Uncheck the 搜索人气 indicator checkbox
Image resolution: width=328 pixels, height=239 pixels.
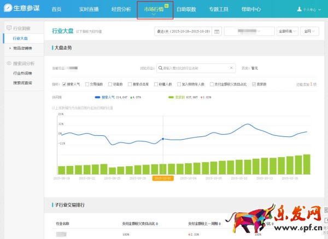pos(63,85)
